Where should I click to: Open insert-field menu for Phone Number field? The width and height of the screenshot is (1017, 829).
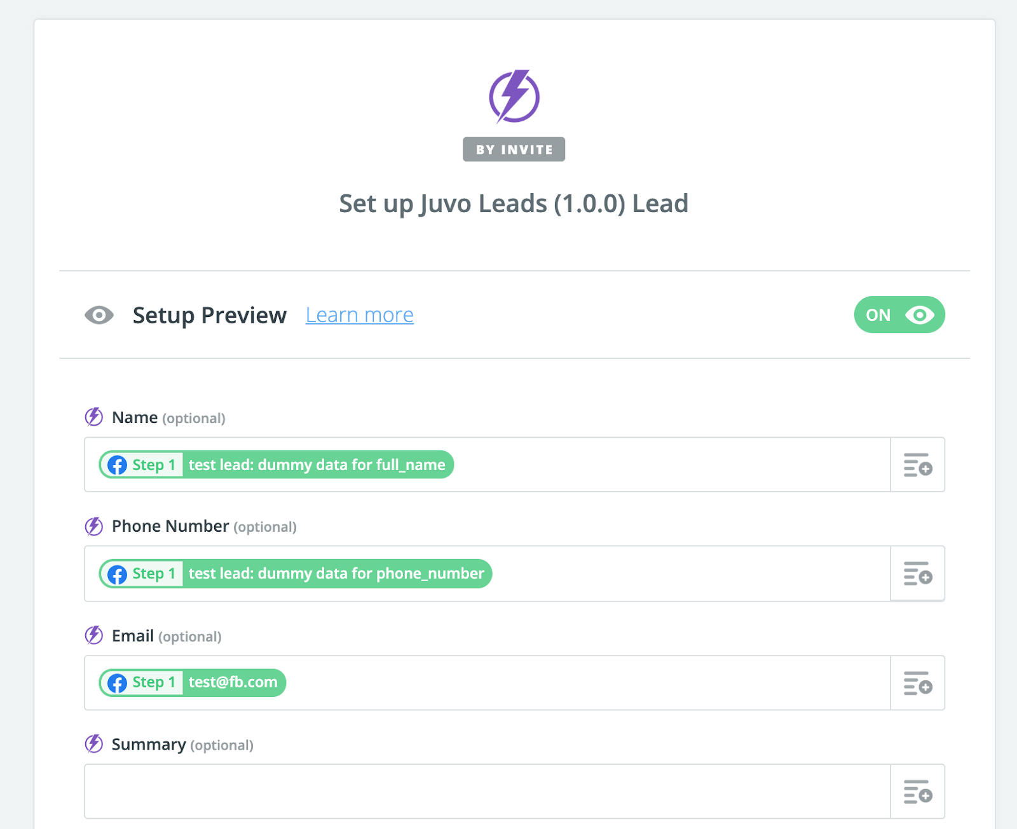[918, 573]
